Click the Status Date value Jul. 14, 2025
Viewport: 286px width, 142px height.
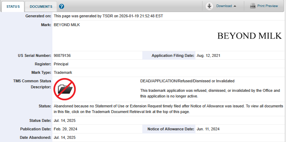coord(64,121)
